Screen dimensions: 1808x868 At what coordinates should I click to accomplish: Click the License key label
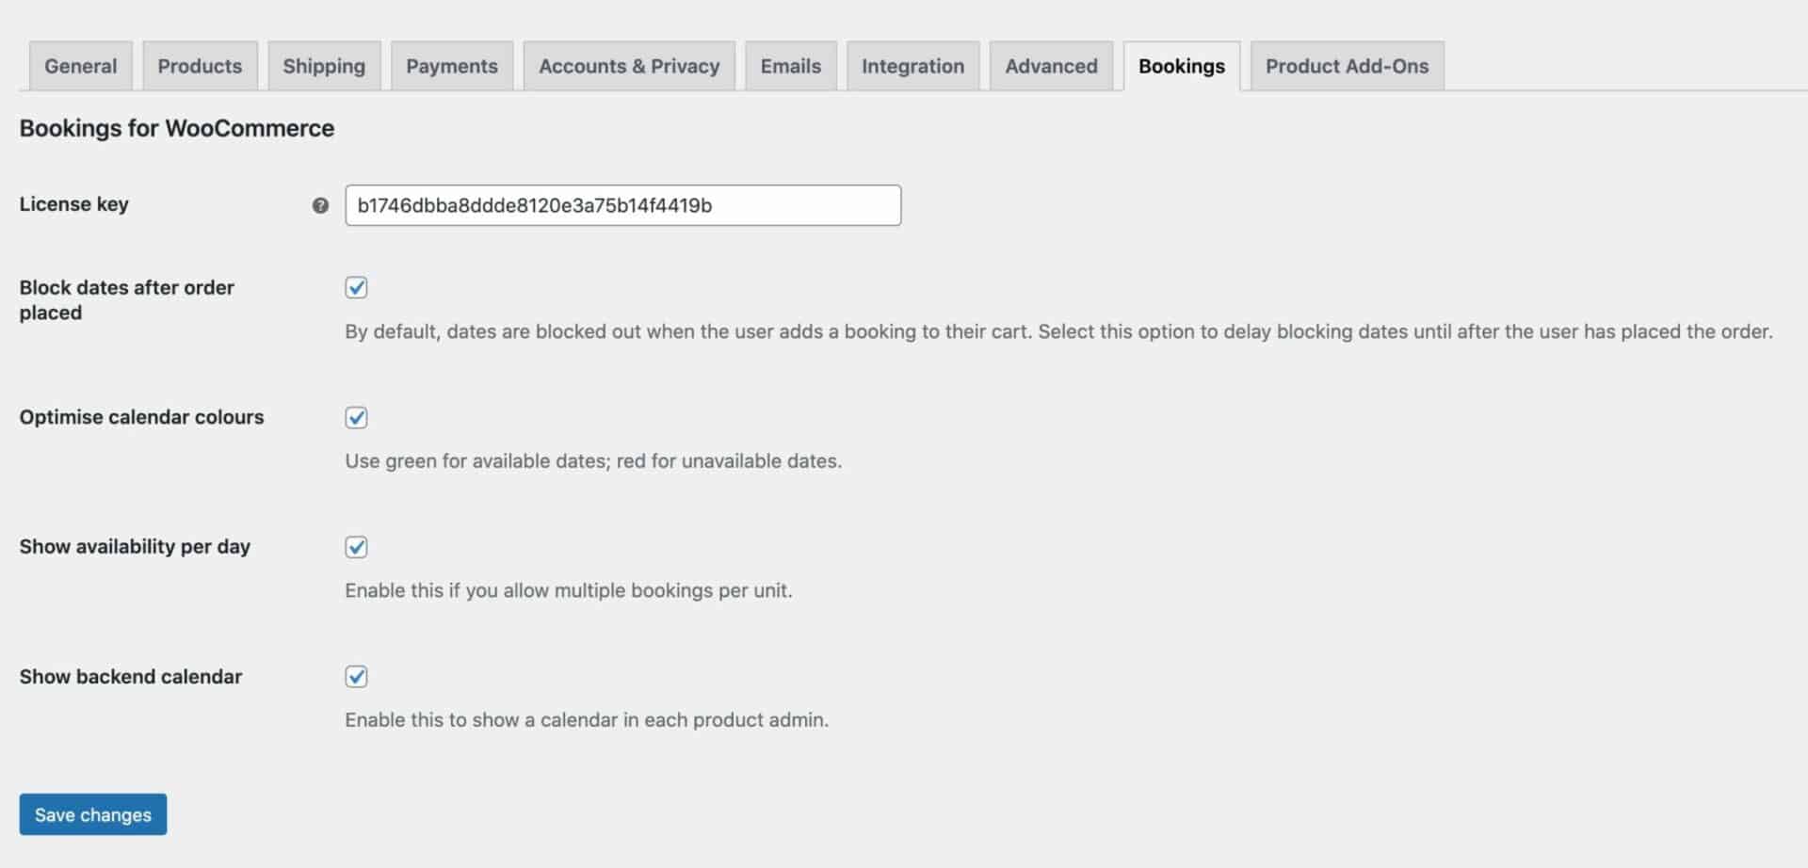coord(74,204)
